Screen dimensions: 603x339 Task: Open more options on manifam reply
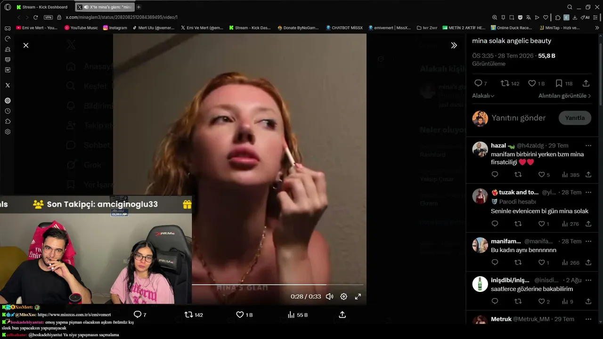(x=588, y=241)
